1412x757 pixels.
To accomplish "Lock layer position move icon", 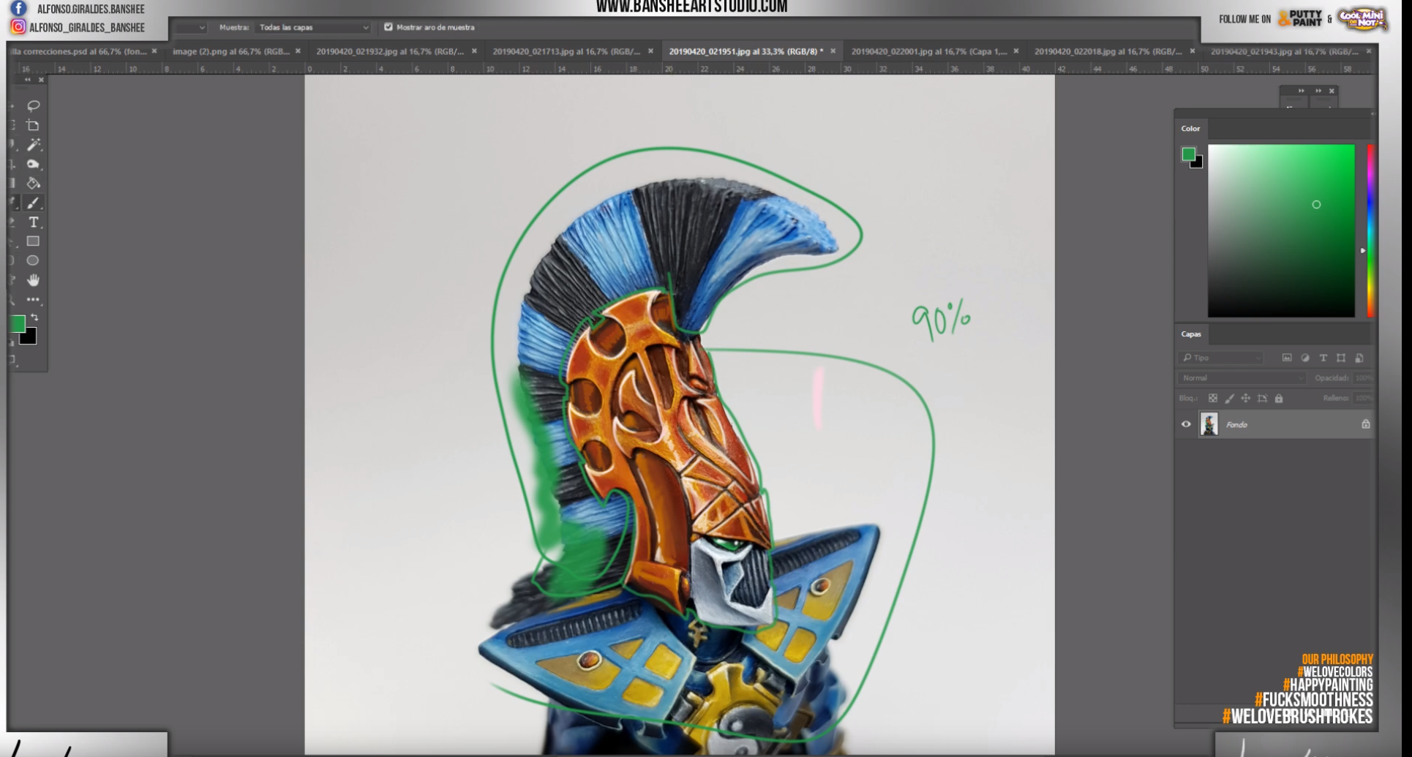I will 1245,399.
